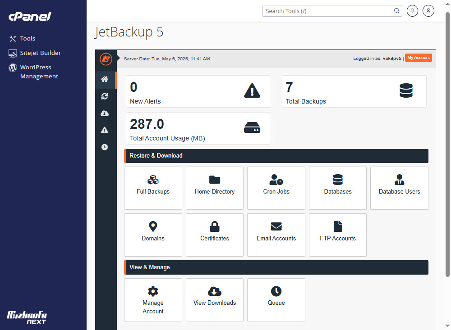Click the JetBackup sidebar cloud download icon
This screenshot has width=451, height=330.
(x=105, y=113)
